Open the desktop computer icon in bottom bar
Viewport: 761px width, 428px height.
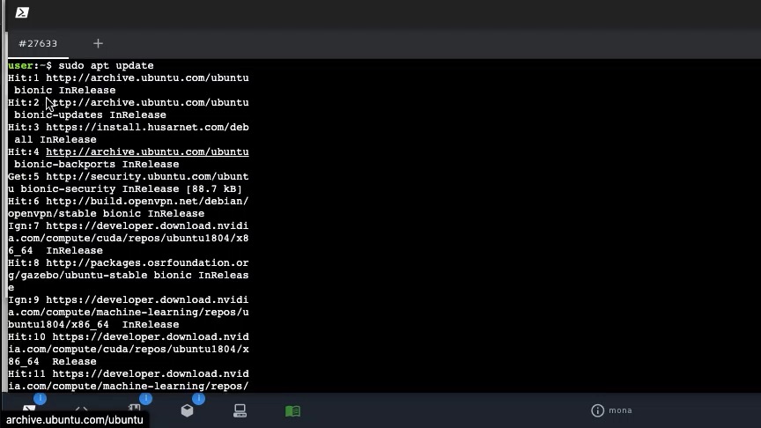pos(240,410)
